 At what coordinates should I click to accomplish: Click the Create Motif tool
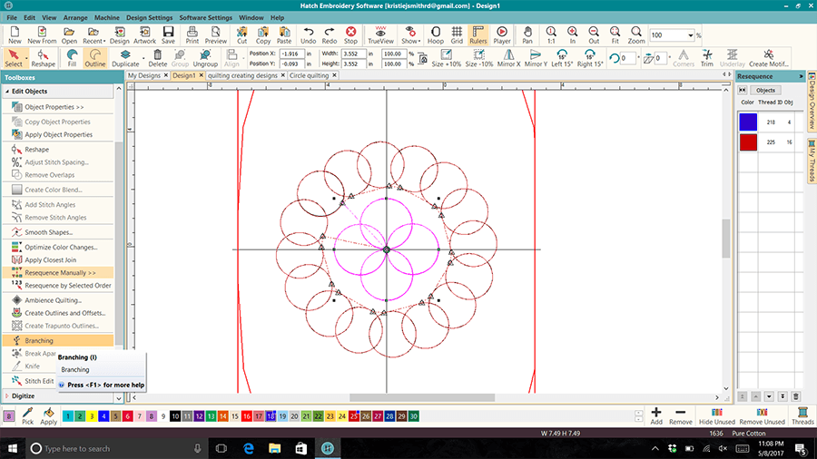point(767,58)
